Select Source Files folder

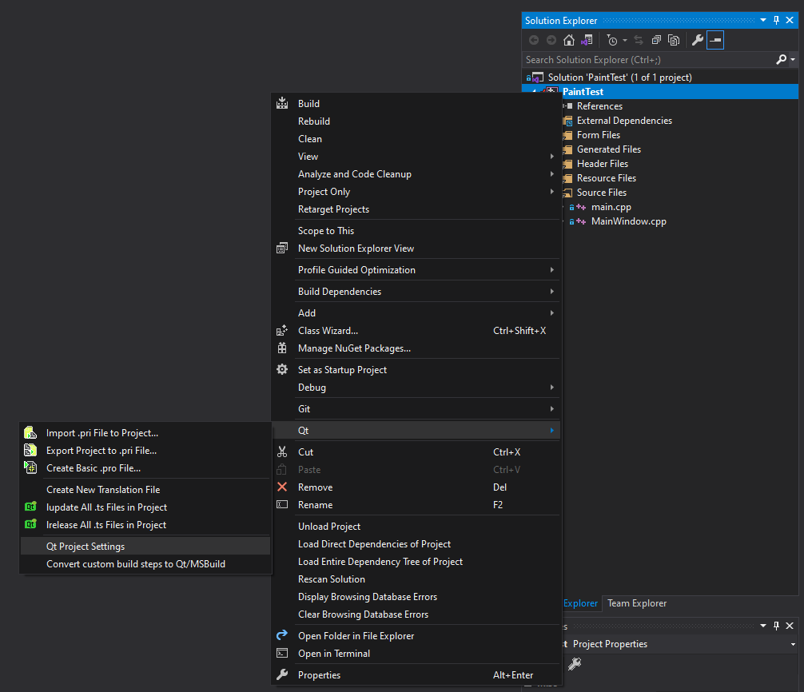602,193
